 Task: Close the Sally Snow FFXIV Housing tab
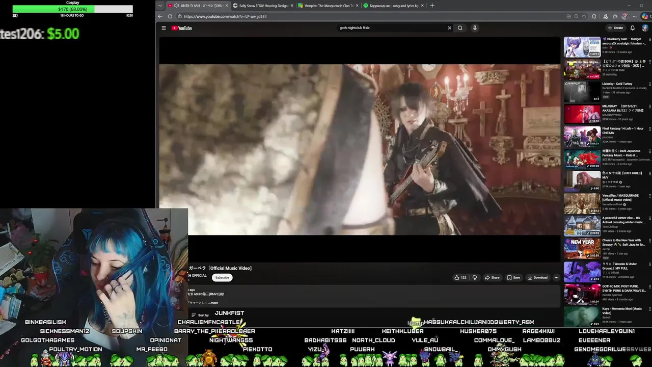[x=292, y=6]
